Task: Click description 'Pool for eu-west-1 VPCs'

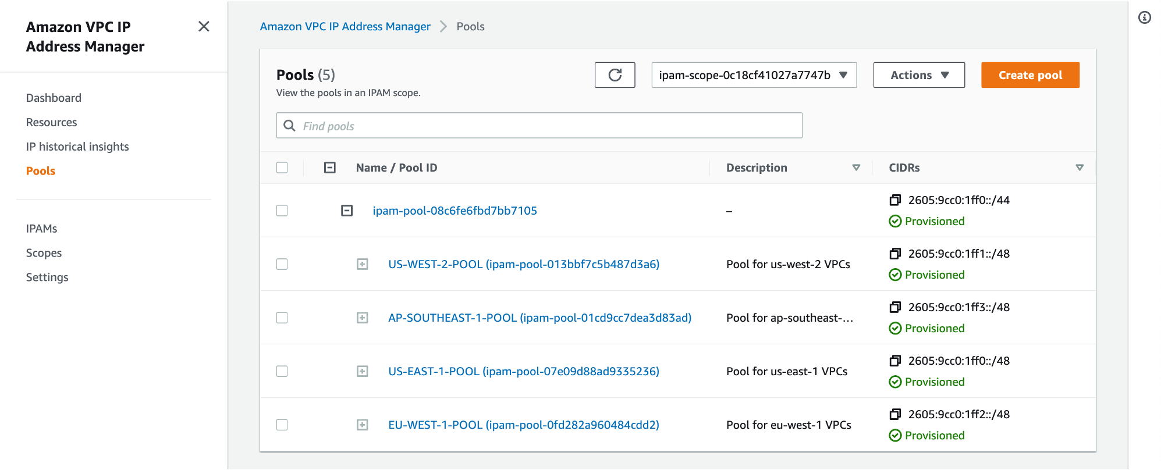Action: (x=789, y=425)
